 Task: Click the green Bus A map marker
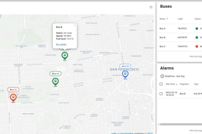point(56,81)
